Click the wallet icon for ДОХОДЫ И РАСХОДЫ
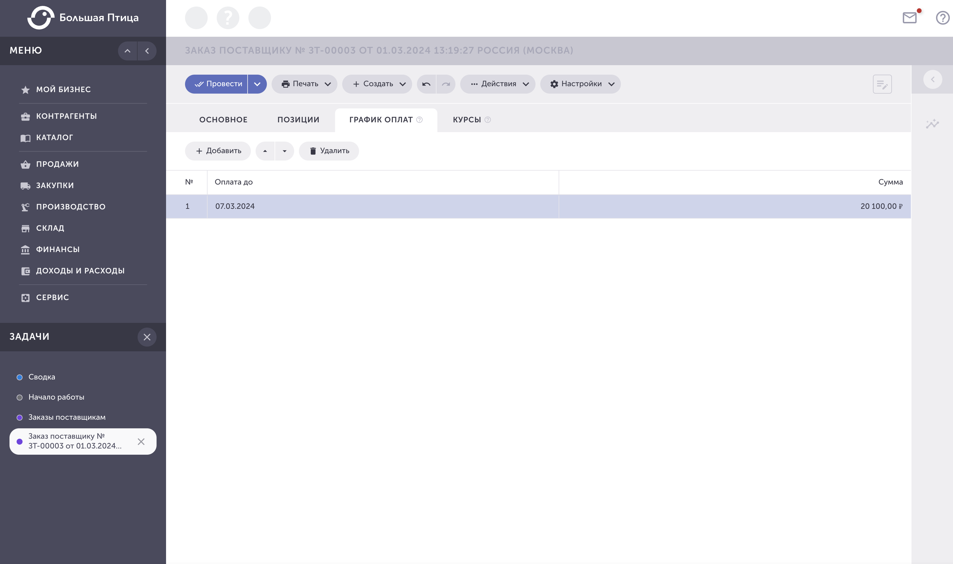 click(26, 271)
